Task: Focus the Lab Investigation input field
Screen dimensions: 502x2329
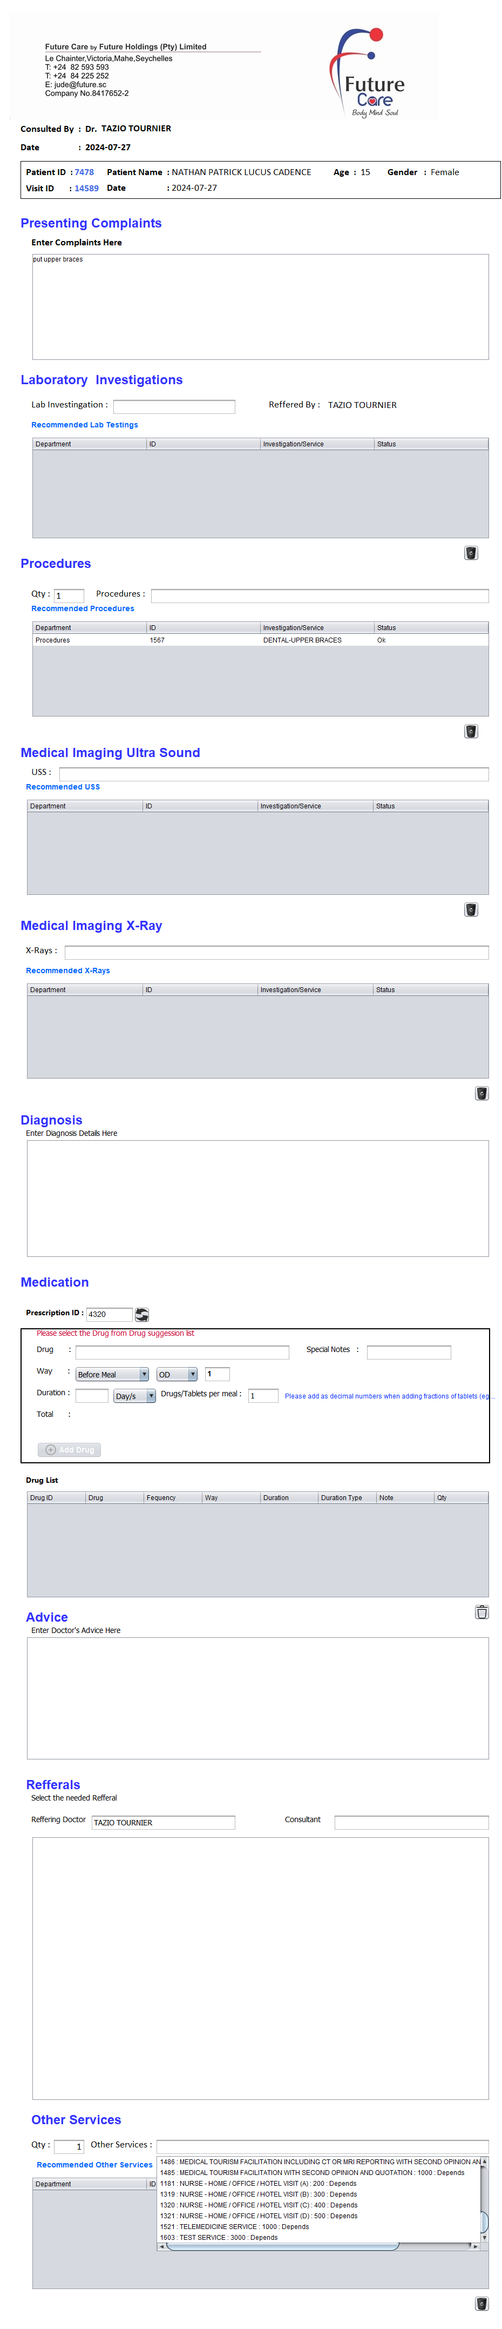Action: tap(173, 407)
